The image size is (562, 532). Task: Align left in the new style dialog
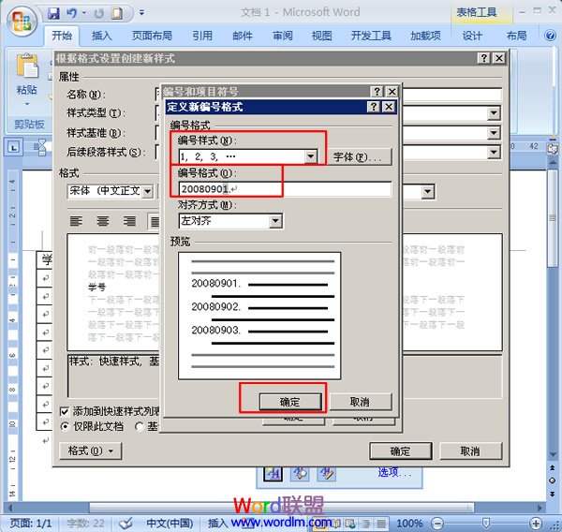point(76,221)
